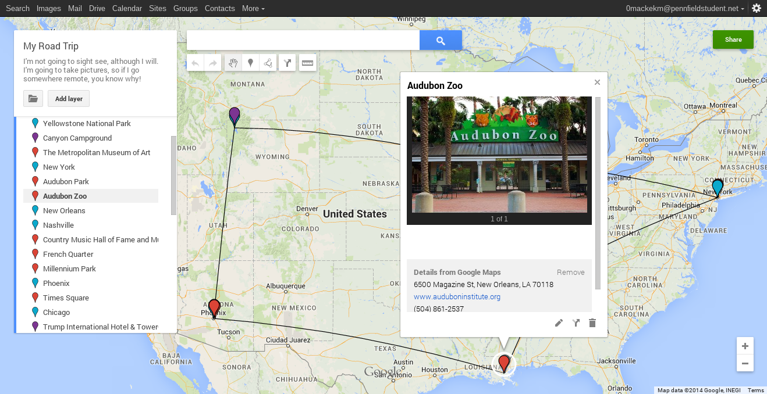Click the Undo arrow in map toolbar
This screenshot has width=767, height=394.
point(196,63)
